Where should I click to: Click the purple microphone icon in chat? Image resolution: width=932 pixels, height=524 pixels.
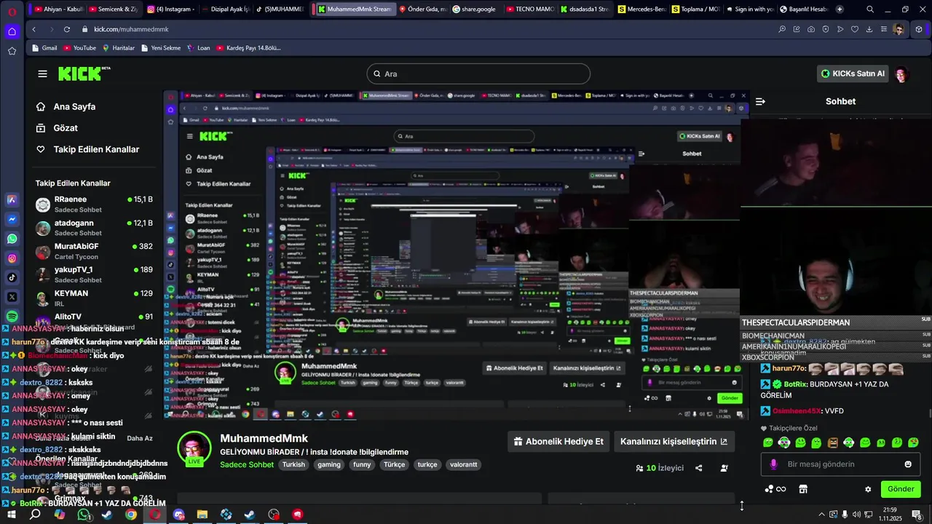pyautogui.click(x=773, y=464)
